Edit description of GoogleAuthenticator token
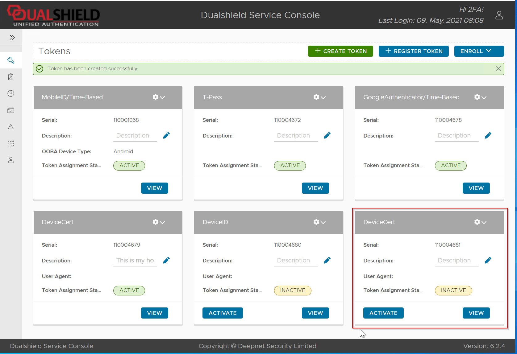Image resolution: width=517 pixels, height=354 pixels. 488,135
